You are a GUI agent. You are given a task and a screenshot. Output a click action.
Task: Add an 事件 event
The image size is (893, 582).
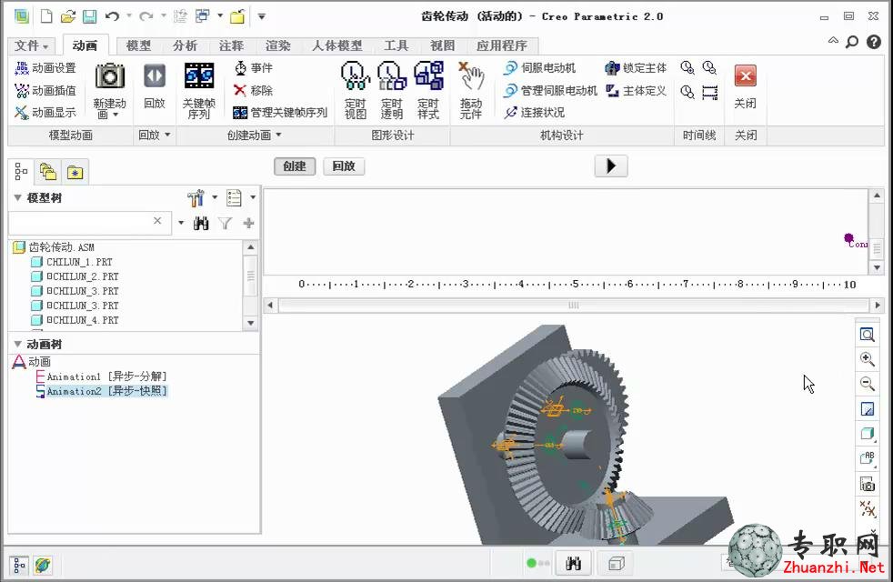coord(254,68)
